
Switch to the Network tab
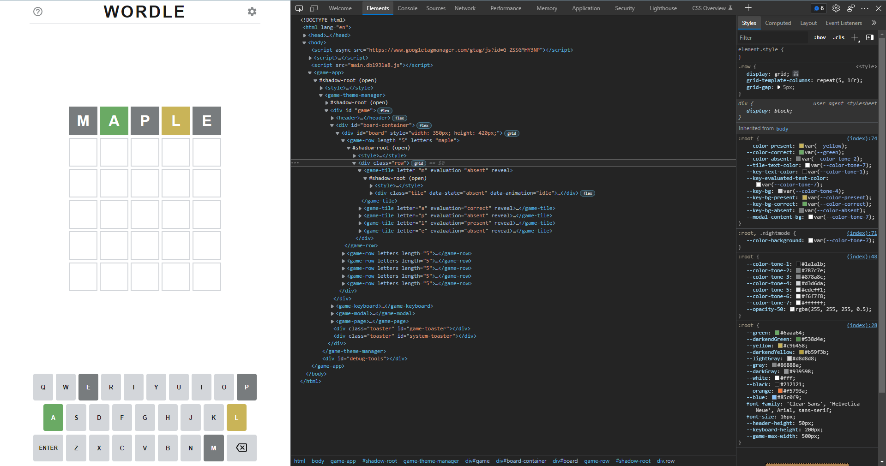pos(465,8)
